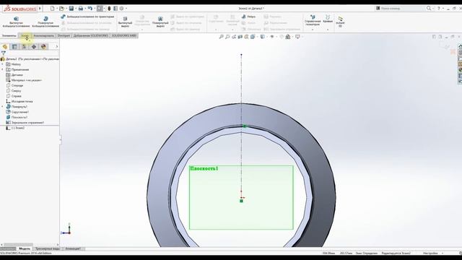Image resolution: width=462 pixels, height=260 pixels.
Task: Expand the SOLIDWORKS menu arrow
Action: click(40, 9)
